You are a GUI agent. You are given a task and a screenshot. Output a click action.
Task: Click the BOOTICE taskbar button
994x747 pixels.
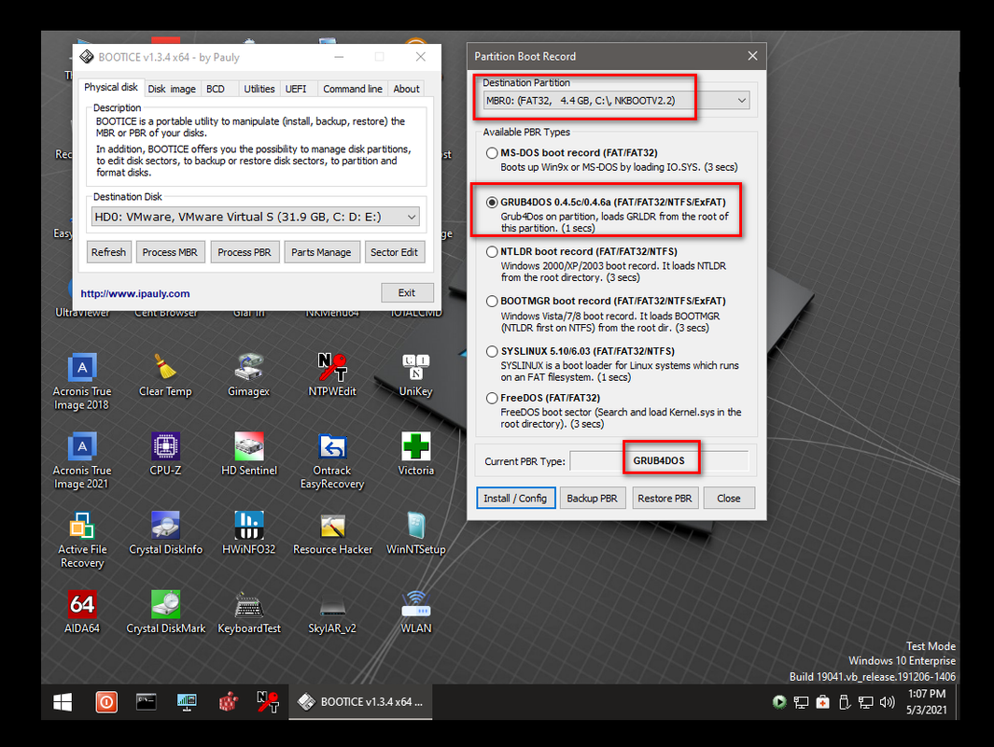tap(360, 702)
